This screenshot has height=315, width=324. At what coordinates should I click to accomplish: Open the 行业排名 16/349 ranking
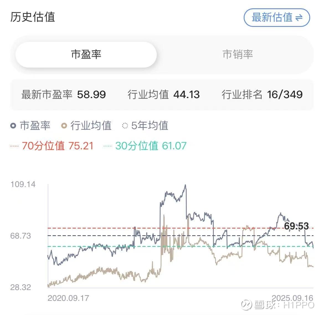285,94
